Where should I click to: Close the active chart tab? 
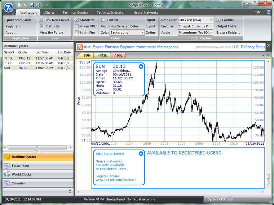click(268, 55)
